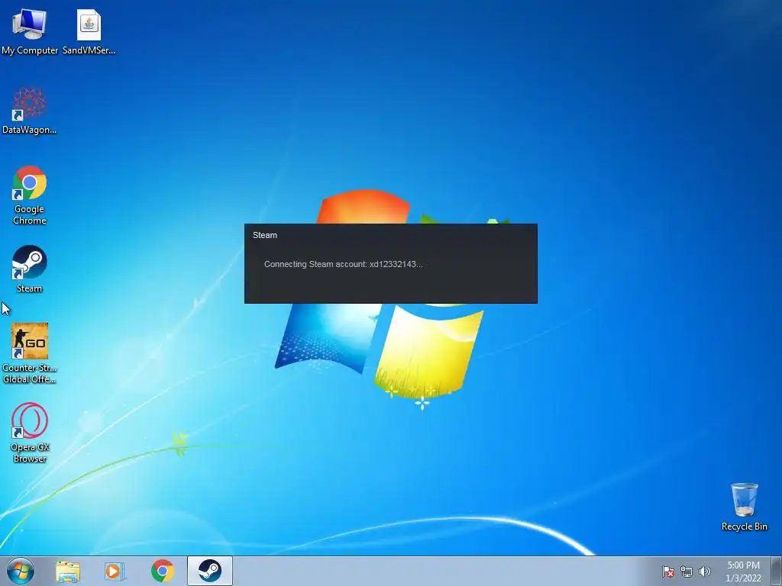Select the Google Chrome desktop shortcut
Viewport: 782px width, 586px height.
tap(30, 195)
